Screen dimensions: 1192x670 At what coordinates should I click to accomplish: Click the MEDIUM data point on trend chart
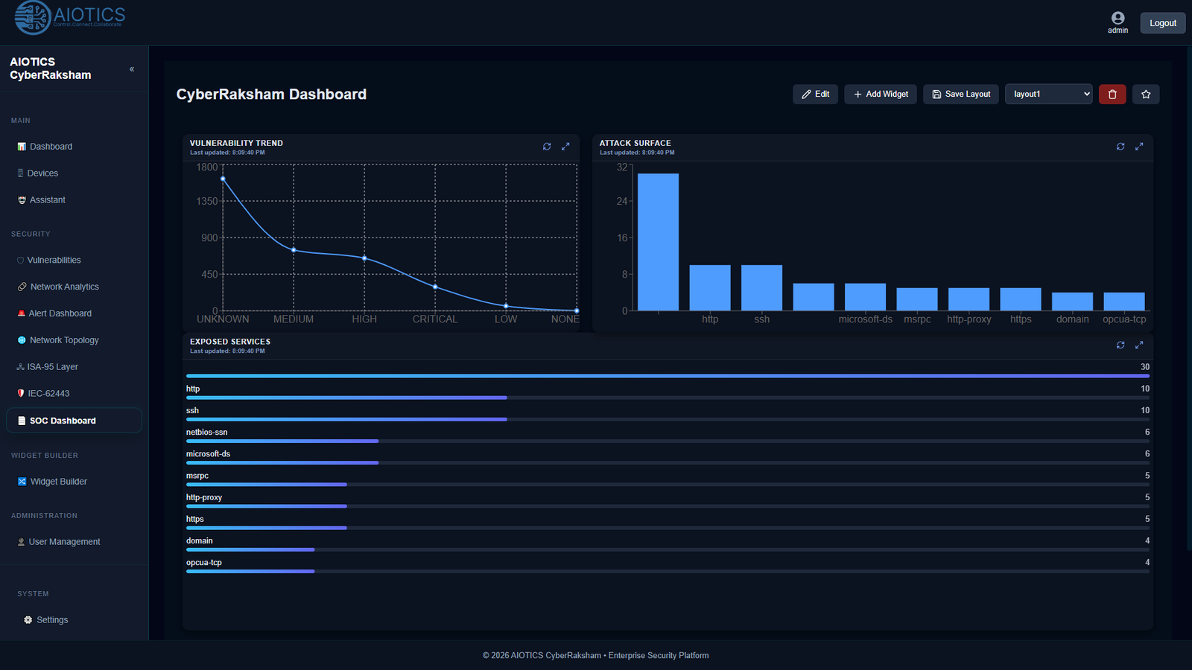pyautogui.click(x=294, y=250)
